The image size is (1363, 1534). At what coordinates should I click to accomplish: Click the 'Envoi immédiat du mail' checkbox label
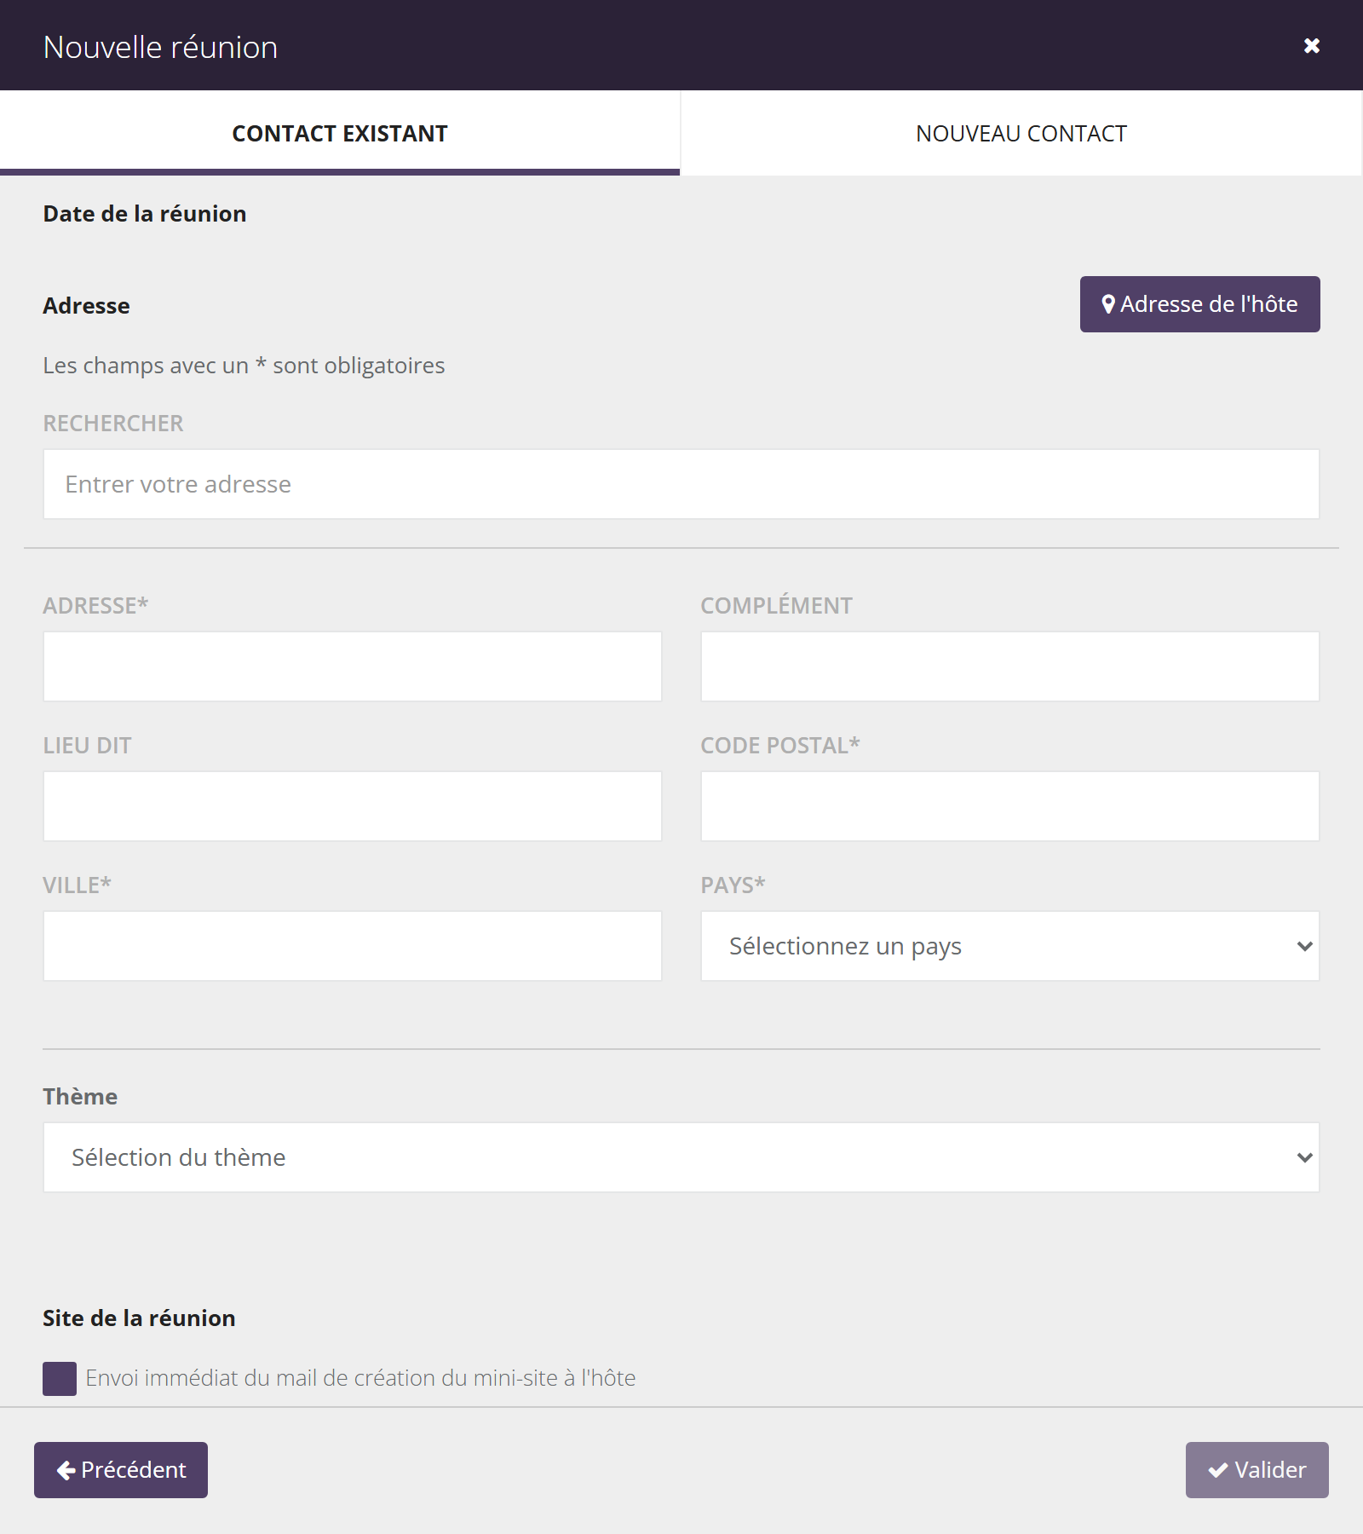pyautogui.click(x=360, y=1378)
